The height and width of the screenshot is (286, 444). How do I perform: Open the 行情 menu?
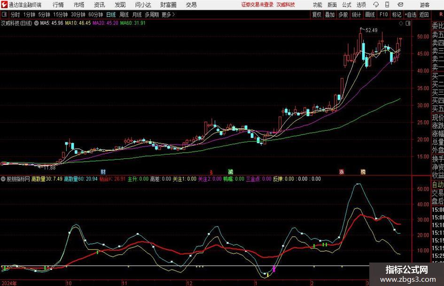[58, 5]
